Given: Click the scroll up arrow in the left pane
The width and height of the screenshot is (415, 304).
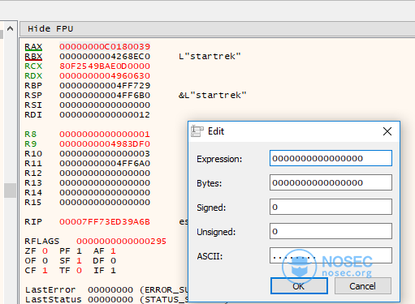Looking at the screenshot, I should [x=10, y=28].
